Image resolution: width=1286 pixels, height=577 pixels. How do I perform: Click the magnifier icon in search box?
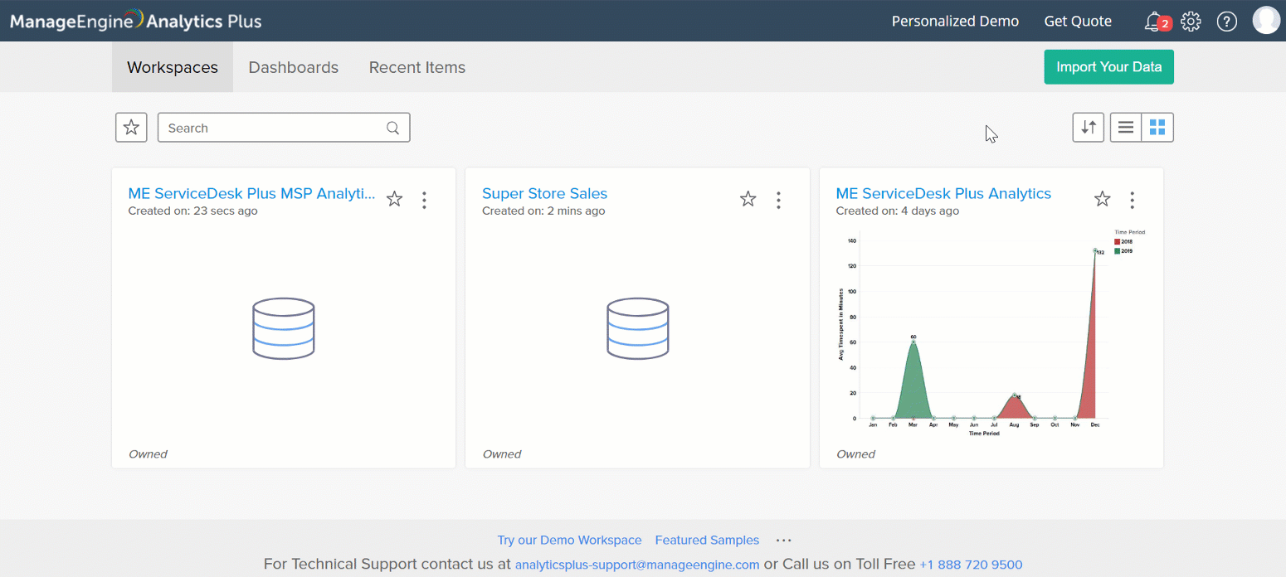click(x=393, y=128)
